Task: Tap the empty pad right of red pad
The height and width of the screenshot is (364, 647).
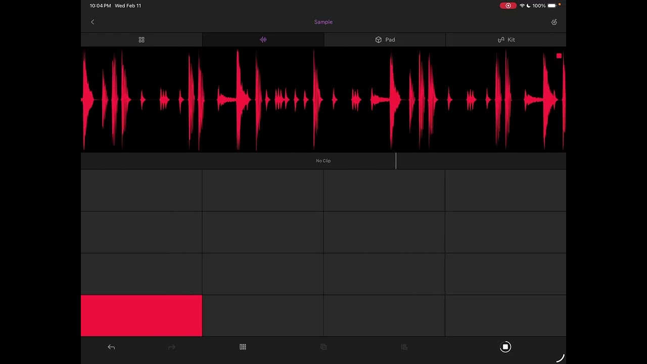Action: pos(263,316)
